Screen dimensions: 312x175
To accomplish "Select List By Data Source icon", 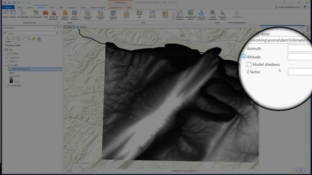I will (13, 39).
